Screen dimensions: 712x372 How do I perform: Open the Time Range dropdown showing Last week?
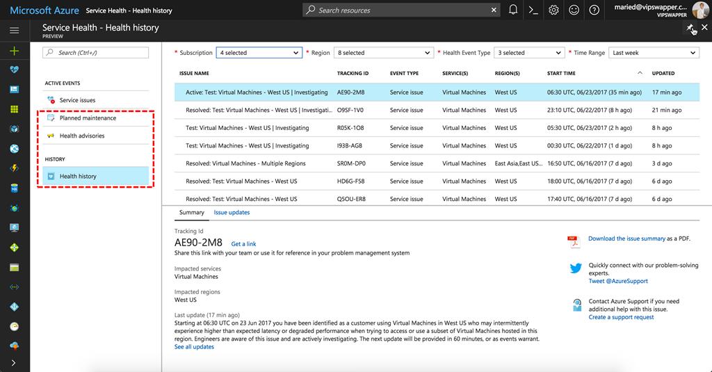click(x=654, y=53)
